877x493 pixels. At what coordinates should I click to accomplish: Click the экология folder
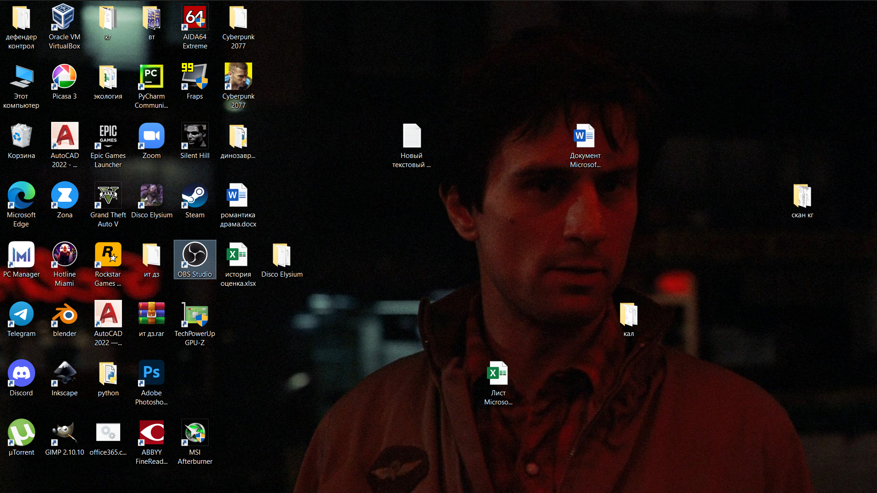pyautogui.click(x=108, y=81)
